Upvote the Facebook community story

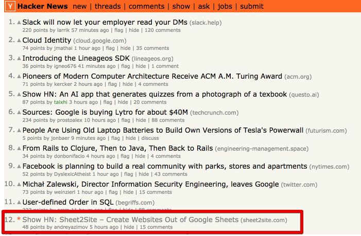pyautogui.click(x=19, y=167)
